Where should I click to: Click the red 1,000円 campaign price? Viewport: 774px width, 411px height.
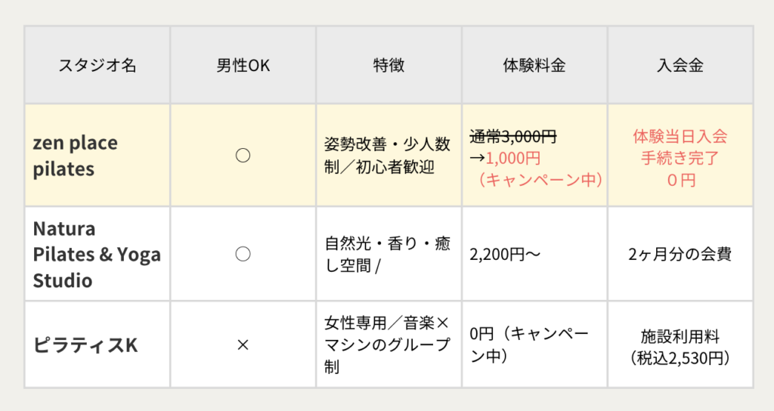tap(513, 158)
